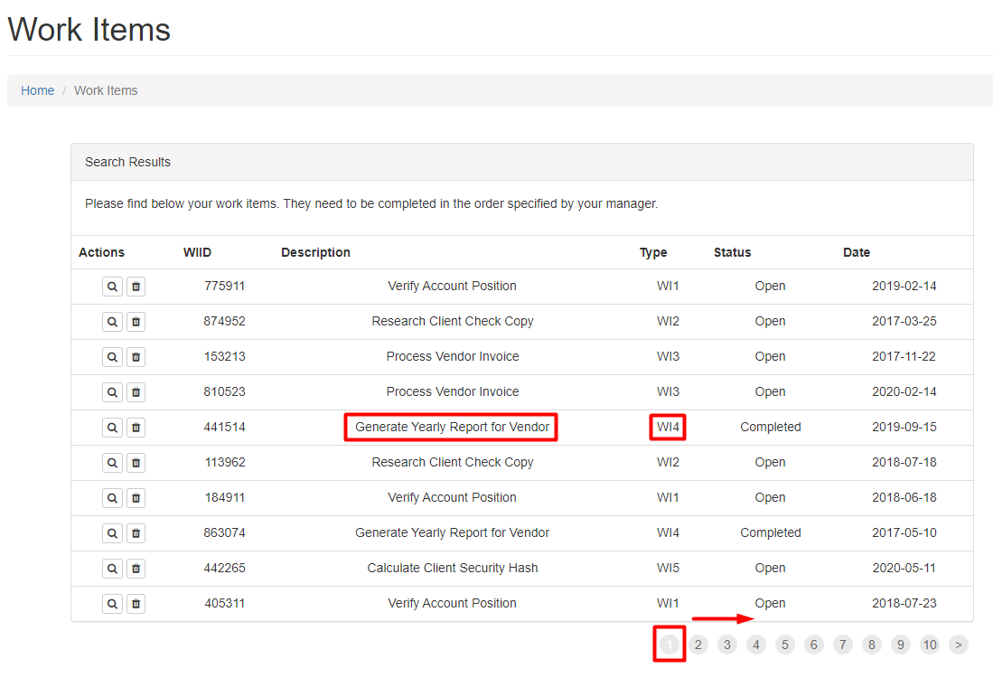Select page 1 in pagination
Image resolution: width=993 pixels, height=678 pixels.
670,645
